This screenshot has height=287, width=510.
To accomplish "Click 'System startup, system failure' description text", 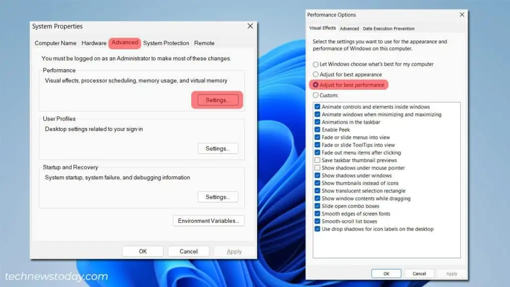I will 118,177.
